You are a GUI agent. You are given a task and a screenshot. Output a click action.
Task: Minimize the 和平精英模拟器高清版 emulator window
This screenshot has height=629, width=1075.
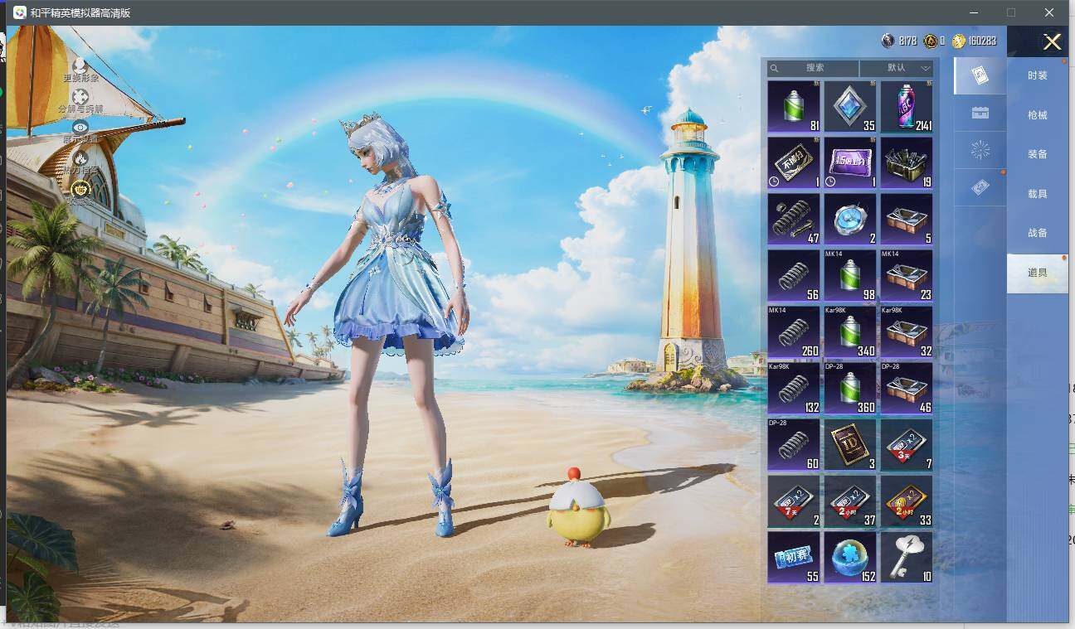pos(972,12)
